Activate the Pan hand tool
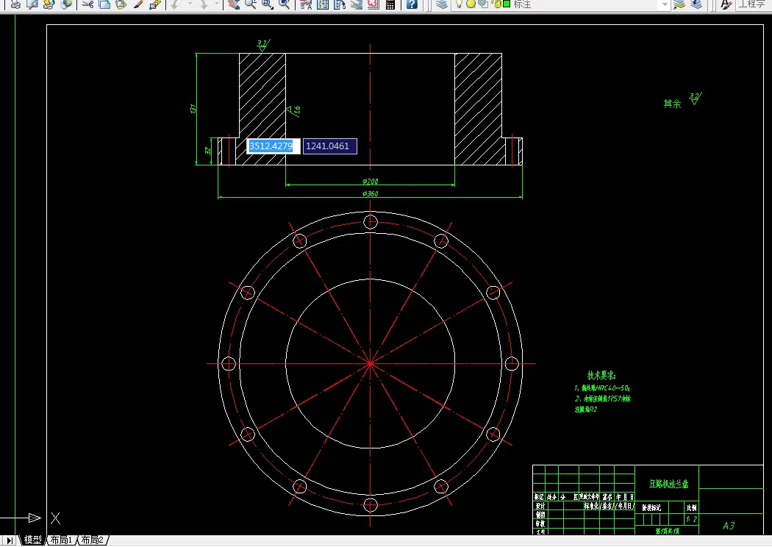This screenshot has height=547, width=772. point(234,4)
